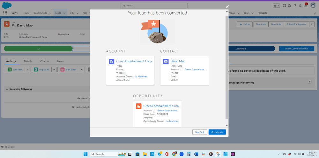Open more record actions dropdown arrow
Screen dimensions: 319x158
[312, 24]
